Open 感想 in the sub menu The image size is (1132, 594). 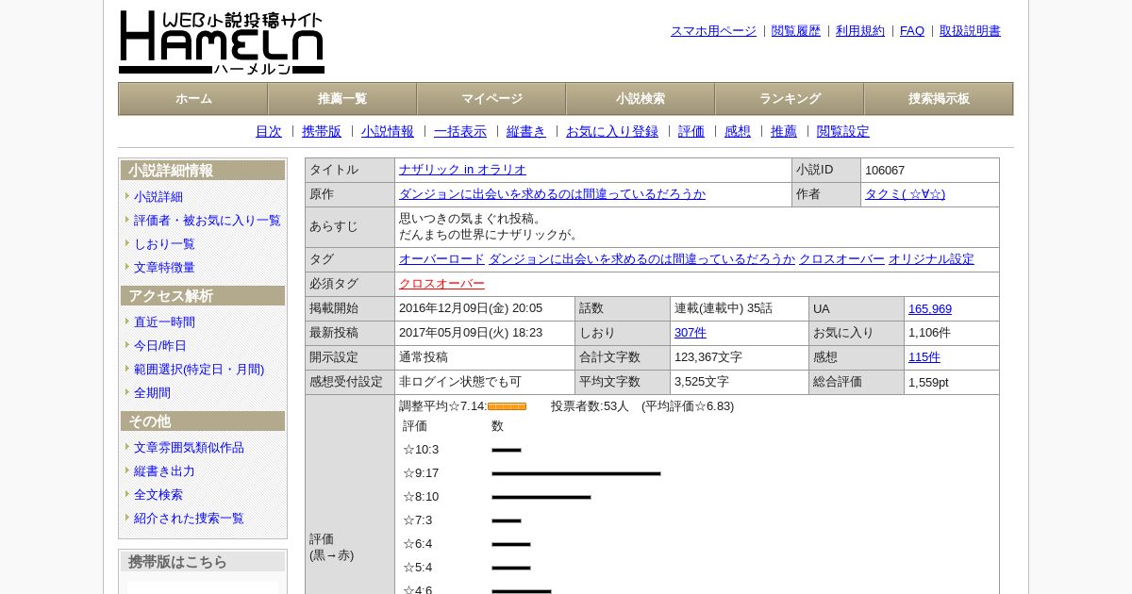[738, 132]
